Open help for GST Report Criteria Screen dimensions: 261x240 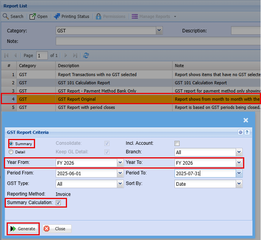[x=247, y=132]
